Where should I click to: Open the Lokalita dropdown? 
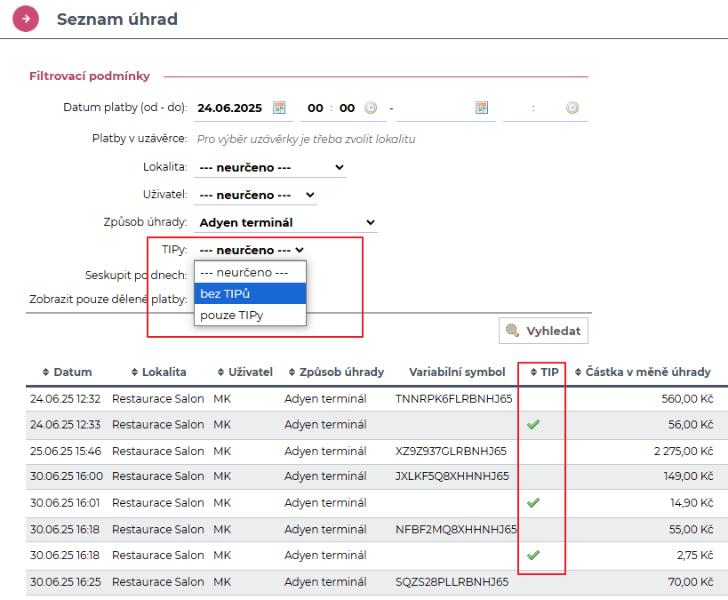pos(271,168)
